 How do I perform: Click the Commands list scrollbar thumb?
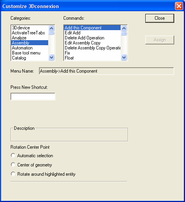point(124,33)
